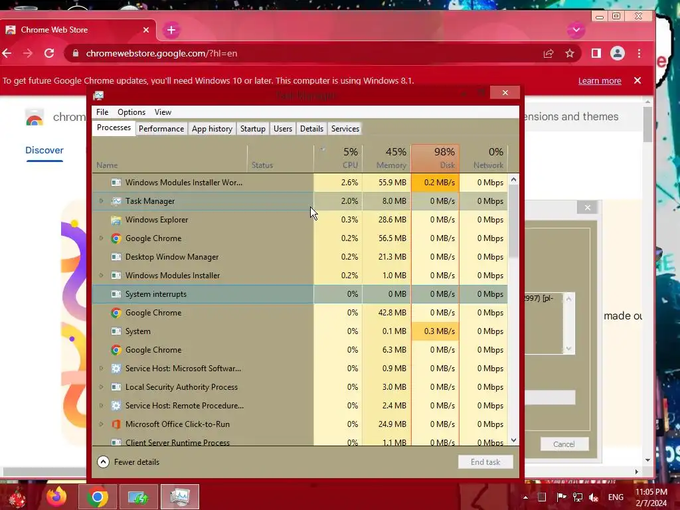Viewport: 680px width, 510px height.
Task: Open the Options menu
Action: tap(131, 112)
